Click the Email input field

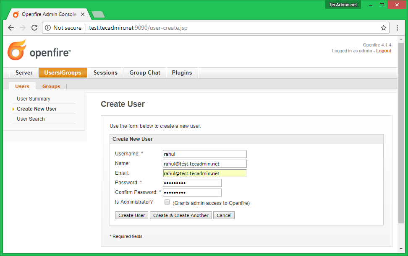(x=205, y=173)
